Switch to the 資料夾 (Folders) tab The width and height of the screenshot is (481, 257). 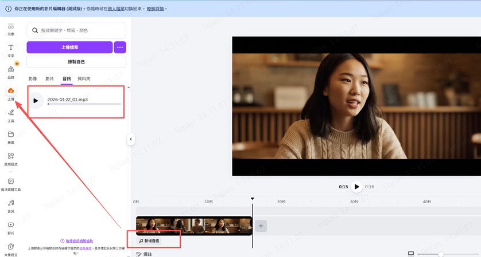(x=84, y=78)
